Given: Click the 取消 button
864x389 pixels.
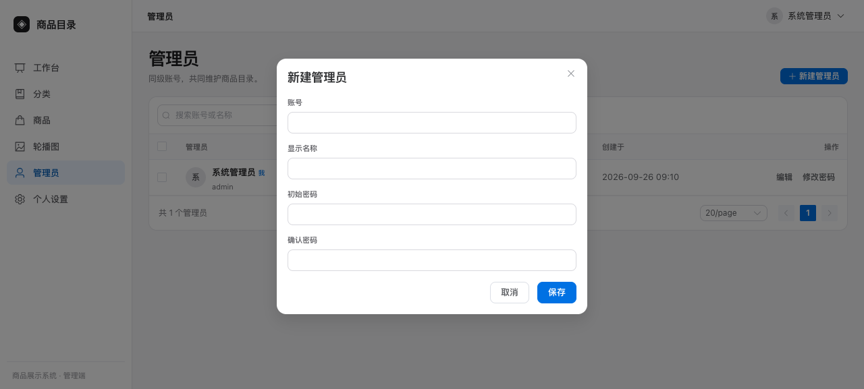Looking at the screenshot, I should pos(510,293).
